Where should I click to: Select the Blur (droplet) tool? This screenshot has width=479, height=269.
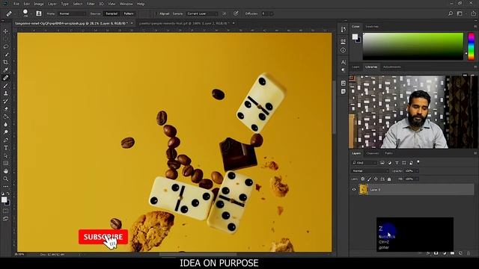5,125
